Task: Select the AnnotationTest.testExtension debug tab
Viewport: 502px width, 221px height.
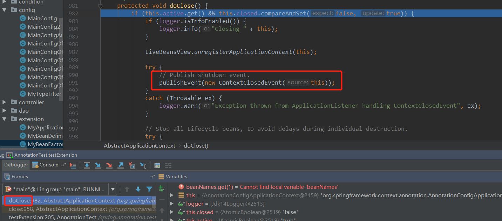Action: click(x=46, y=155)
